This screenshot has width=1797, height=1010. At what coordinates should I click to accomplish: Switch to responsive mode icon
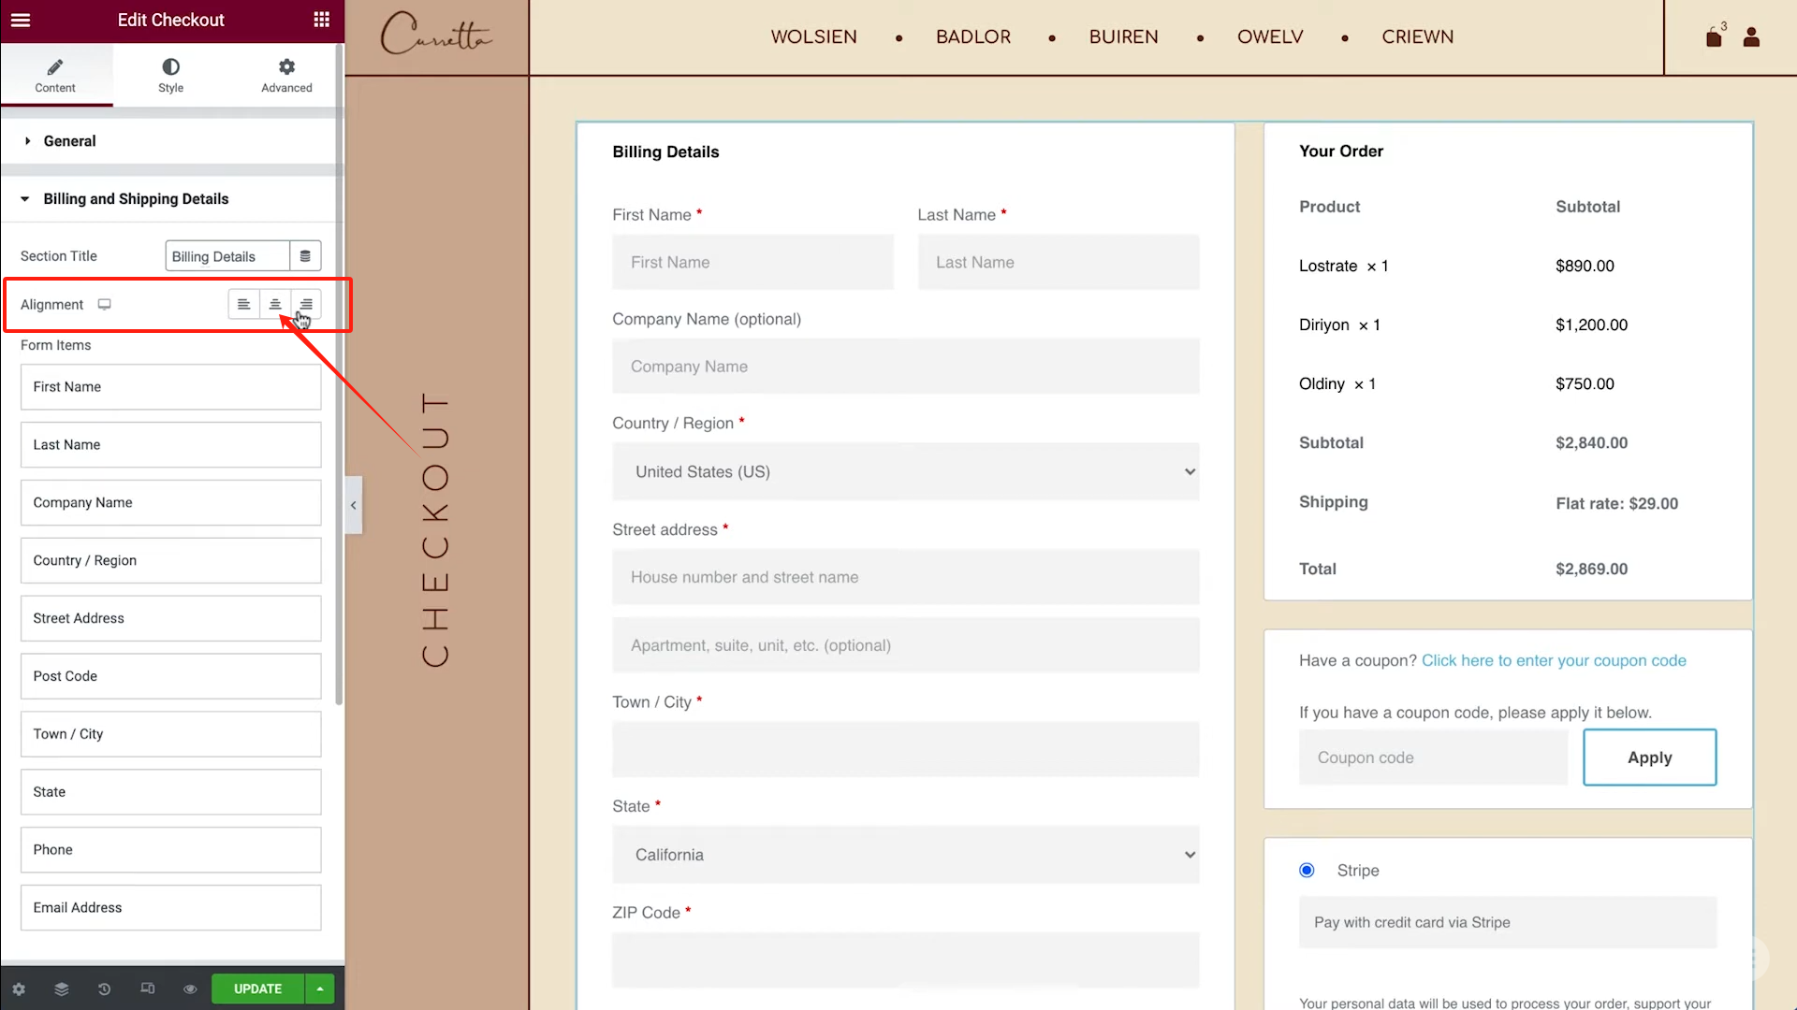(x=147, y=988)
